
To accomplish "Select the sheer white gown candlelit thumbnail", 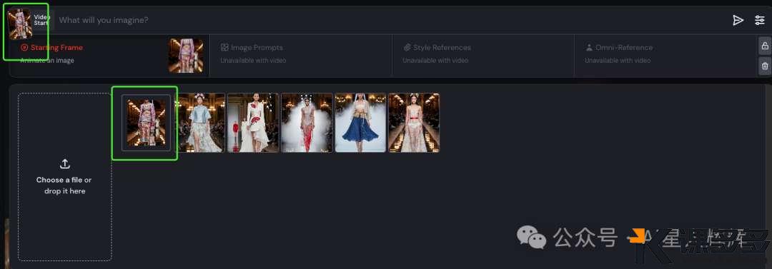I will tap(414, 123).
